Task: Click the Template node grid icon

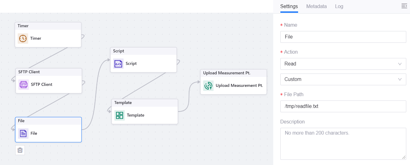Action: 119,115
